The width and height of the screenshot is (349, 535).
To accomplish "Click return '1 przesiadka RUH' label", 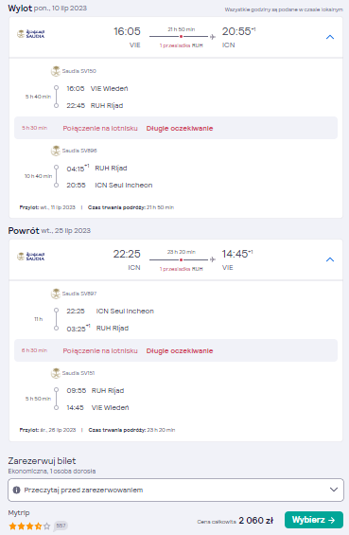I will click(181, 269).
